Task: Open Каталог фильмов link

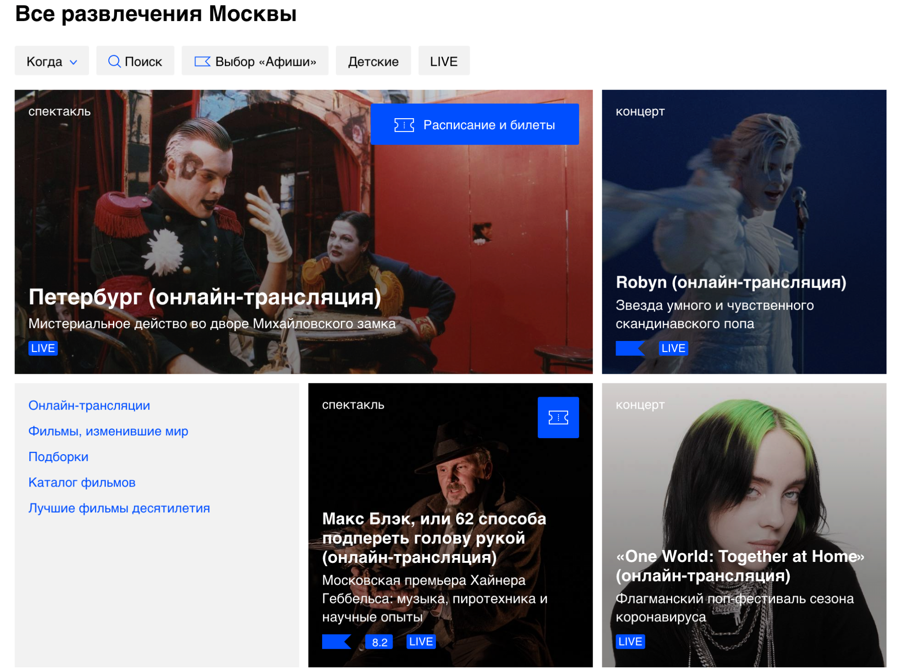Action: coord(82,482)
